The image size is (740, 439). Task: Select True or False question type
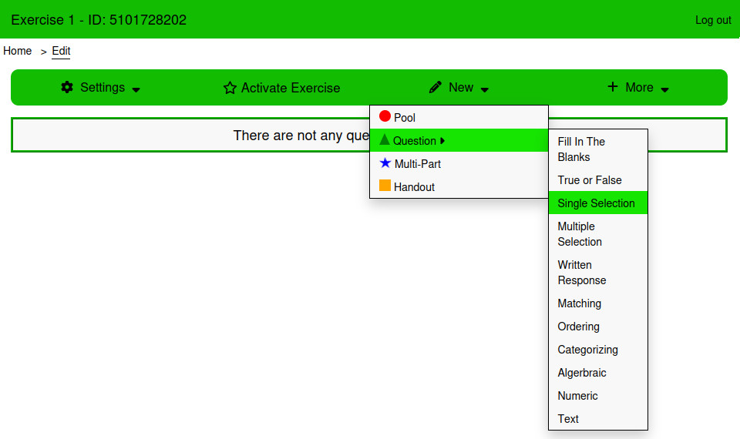coord(590,180)
